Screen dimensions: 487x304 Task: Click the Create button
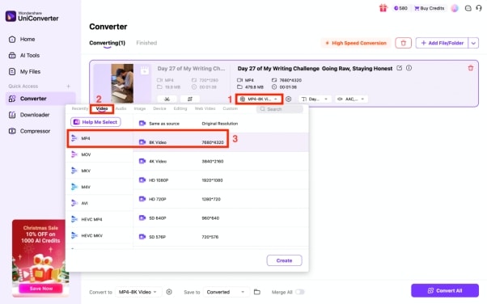(x=284, y=260)
